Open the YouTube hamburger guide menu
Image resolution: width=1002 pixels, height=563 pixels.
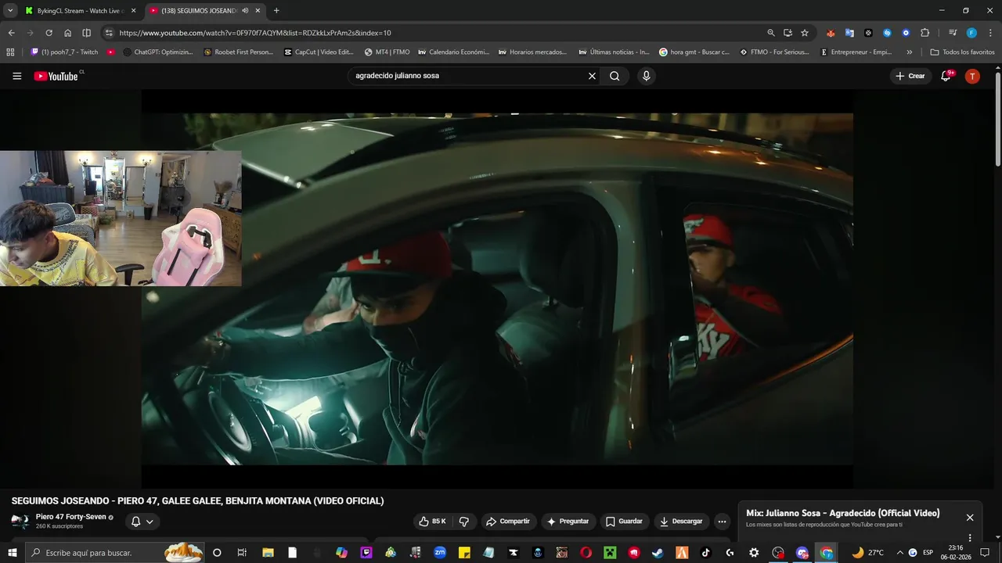pyautogui.click(x=16, y=76)
